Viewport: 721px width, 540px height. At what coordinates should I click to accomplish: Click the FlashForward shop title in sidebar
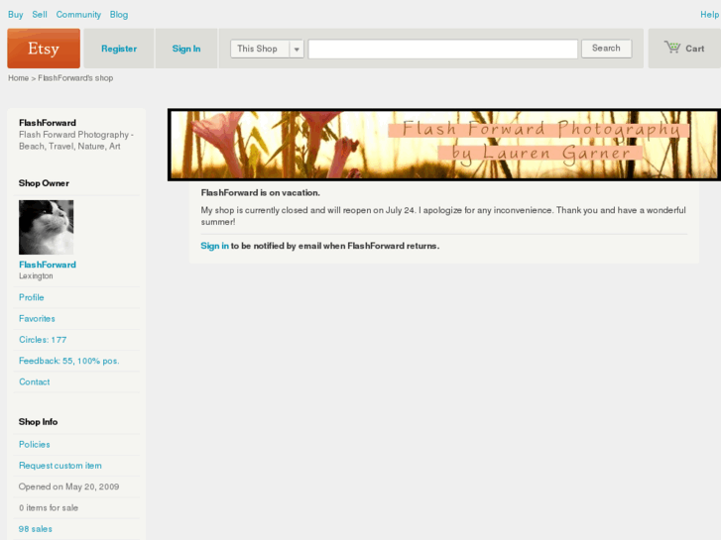pyautogui.click(x=48, y=123)
